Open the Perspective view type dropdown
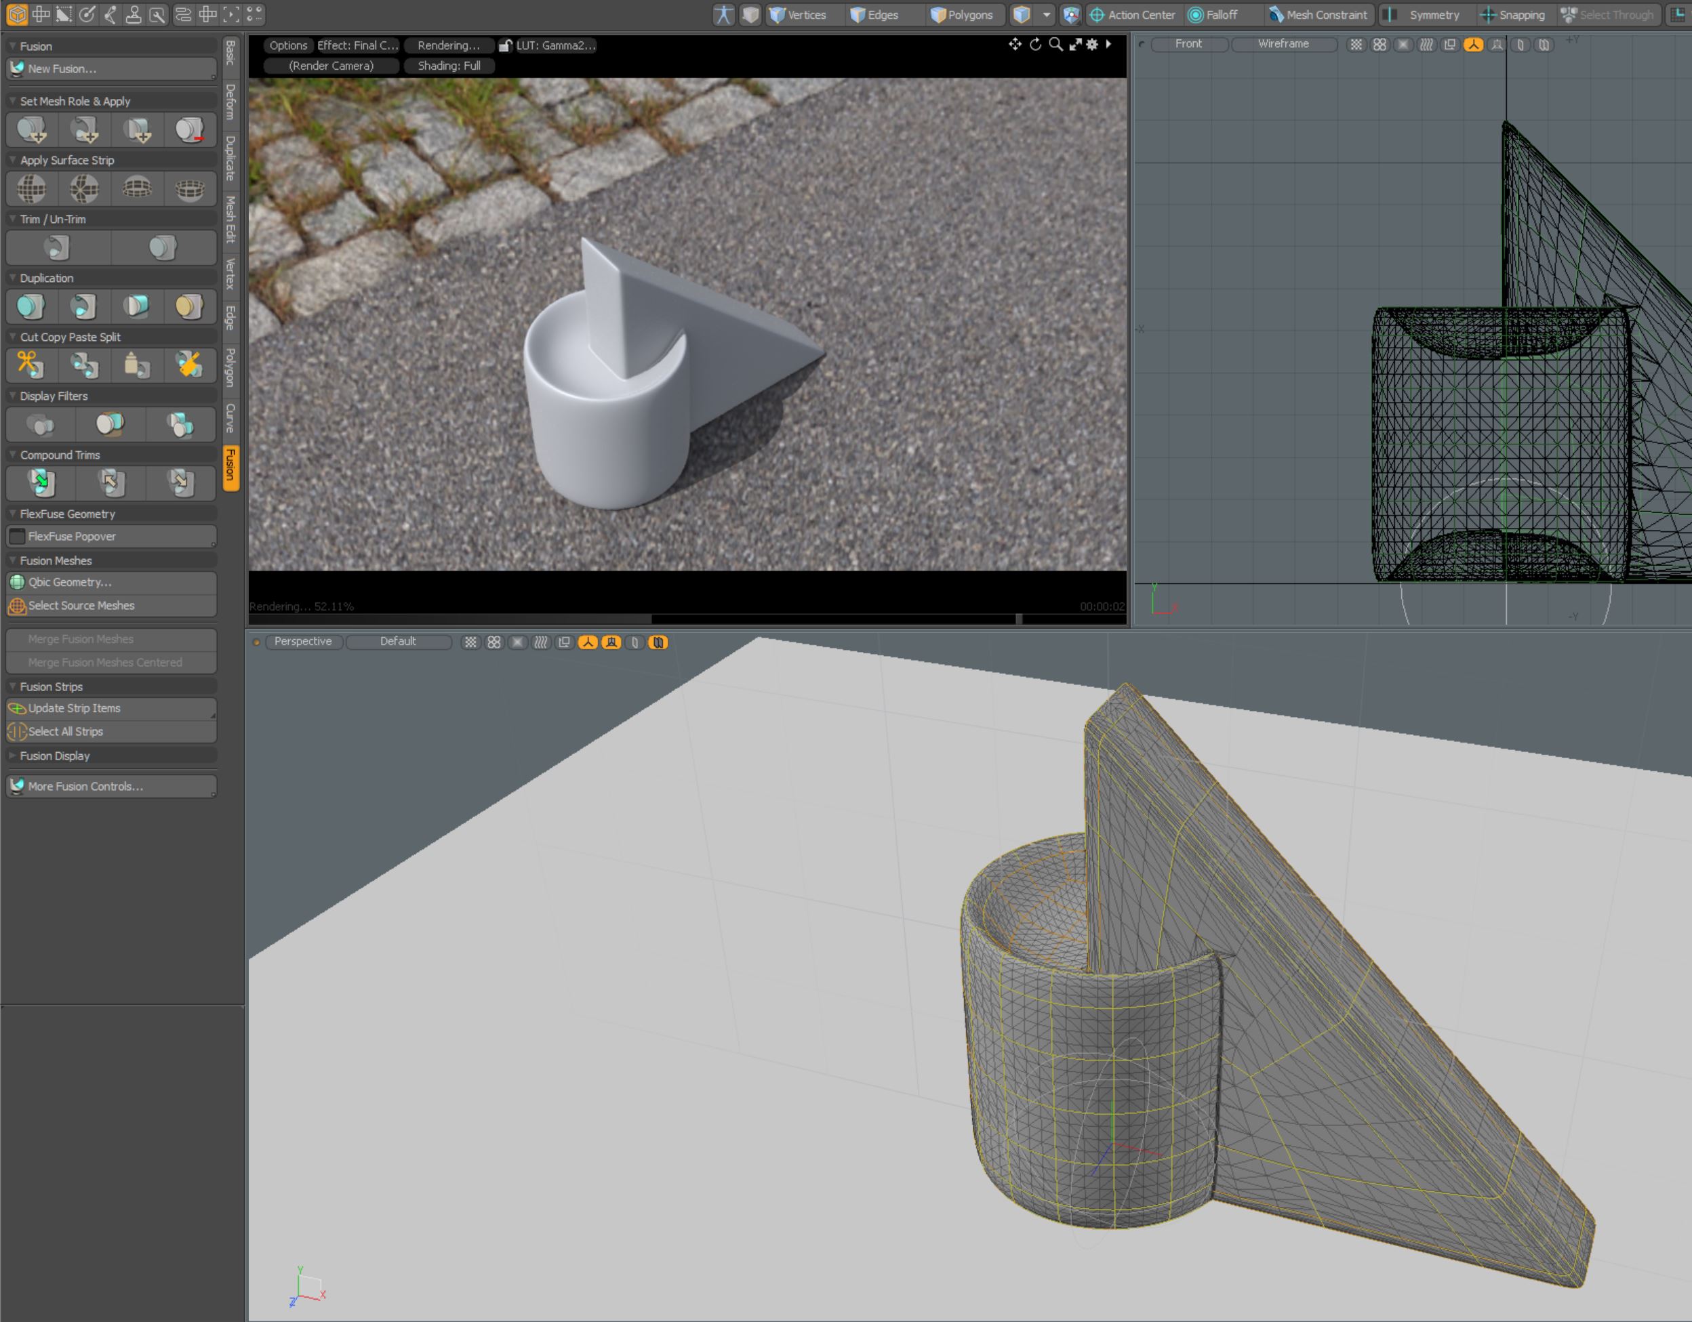Viewport: 1692px width, 1322px height. (x=303, y=641)
